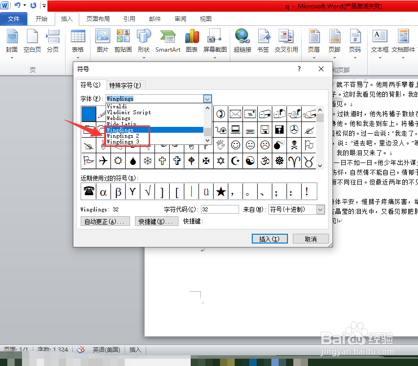Pick the recently used square root symbol
This screenshot has height=366, width=418.
coord(148,191)
